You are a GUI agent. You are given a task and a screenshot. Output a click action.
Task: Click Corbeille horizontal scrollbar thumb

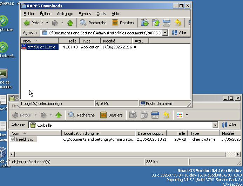tap(120, 154)
